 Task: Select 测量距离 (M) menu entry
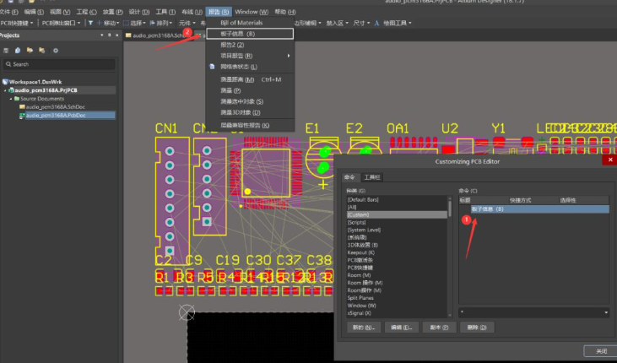point(251,79)
